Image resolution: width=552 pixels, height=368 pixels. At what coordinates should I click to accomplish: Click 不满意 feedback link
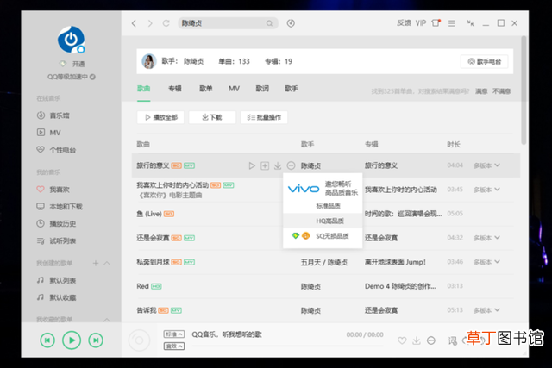[x=502, y=91]
